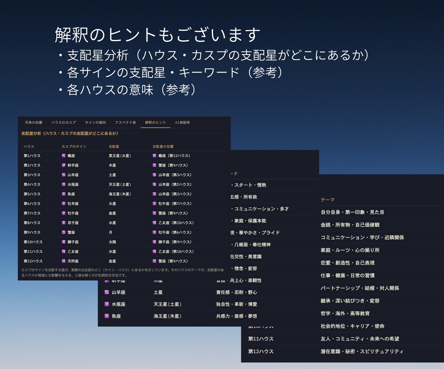Click the ハウス column header

[29, 147]
